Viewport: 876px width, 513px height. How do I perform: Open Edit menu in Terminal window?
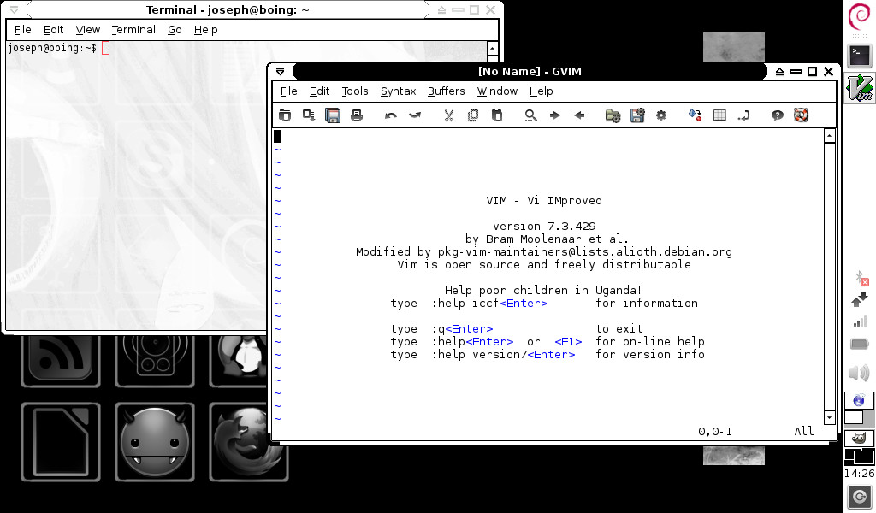(53, 30)
